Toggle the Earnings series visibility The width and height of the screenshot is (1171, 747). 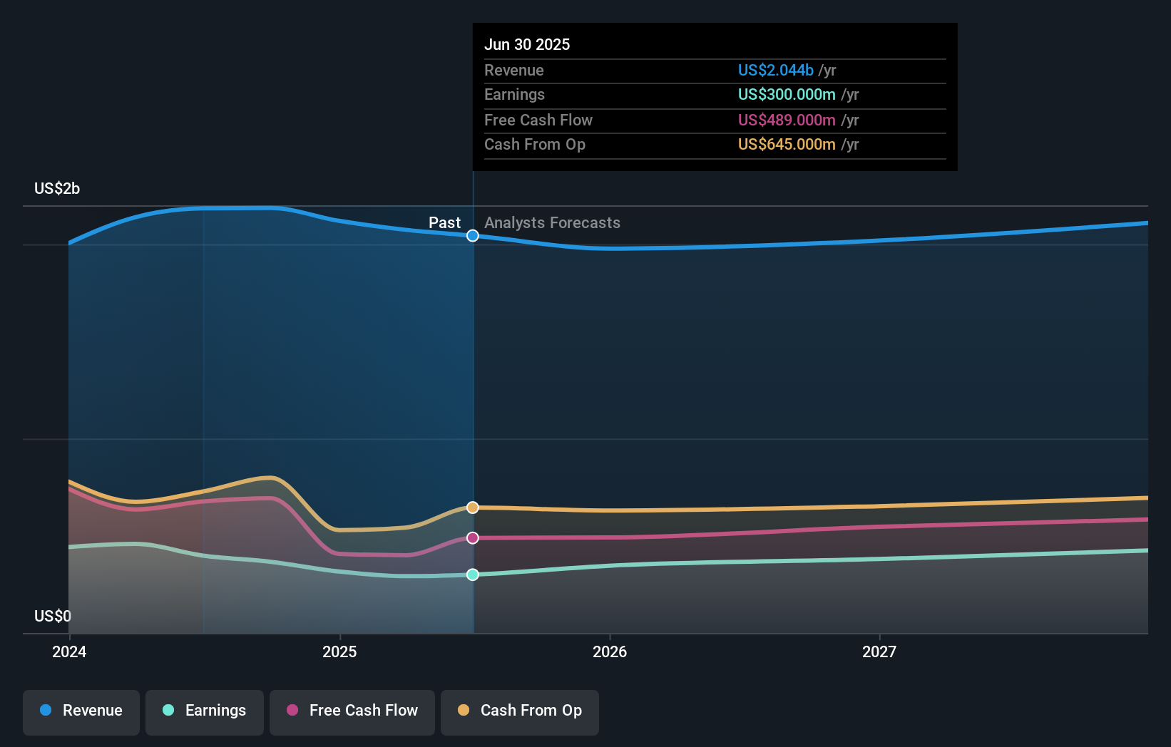click(x=204, y=711)
